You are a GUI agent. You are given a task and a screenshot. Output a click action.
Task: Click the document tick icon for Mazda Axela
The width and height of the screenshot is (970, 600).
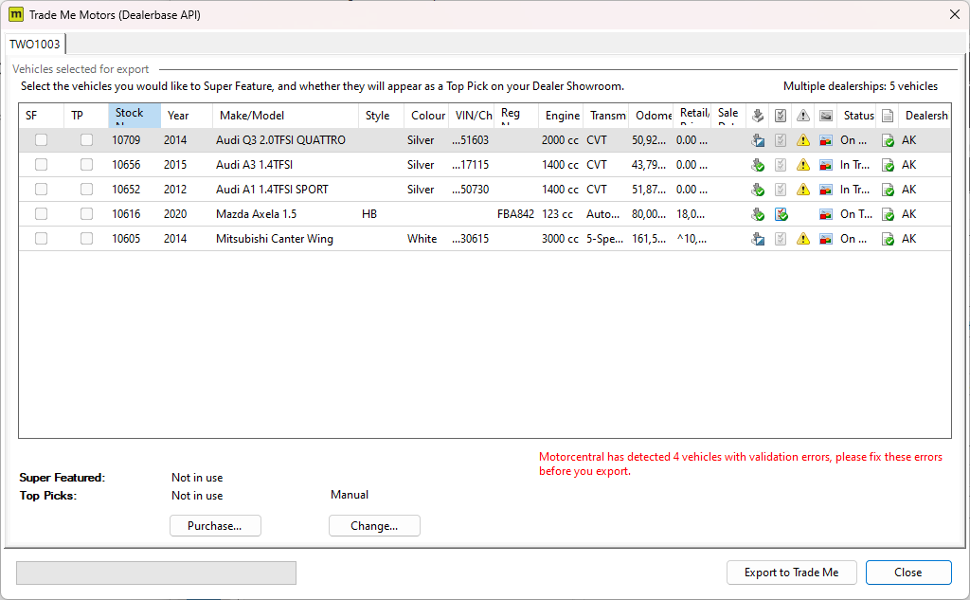tap(888, 215)
